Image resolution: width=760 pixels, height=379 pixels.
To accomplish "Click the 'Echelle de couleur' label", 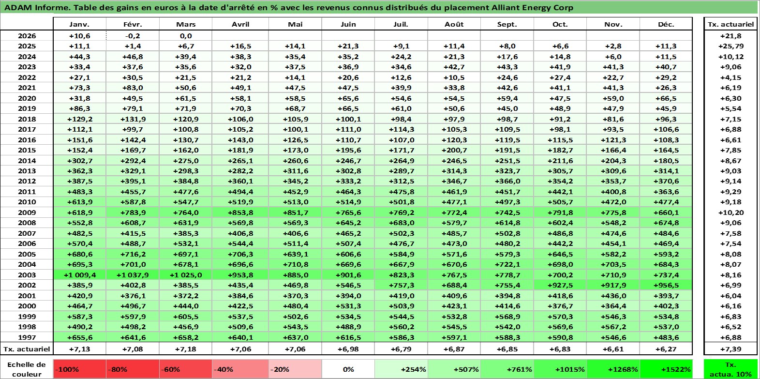I will coord(27,369).
